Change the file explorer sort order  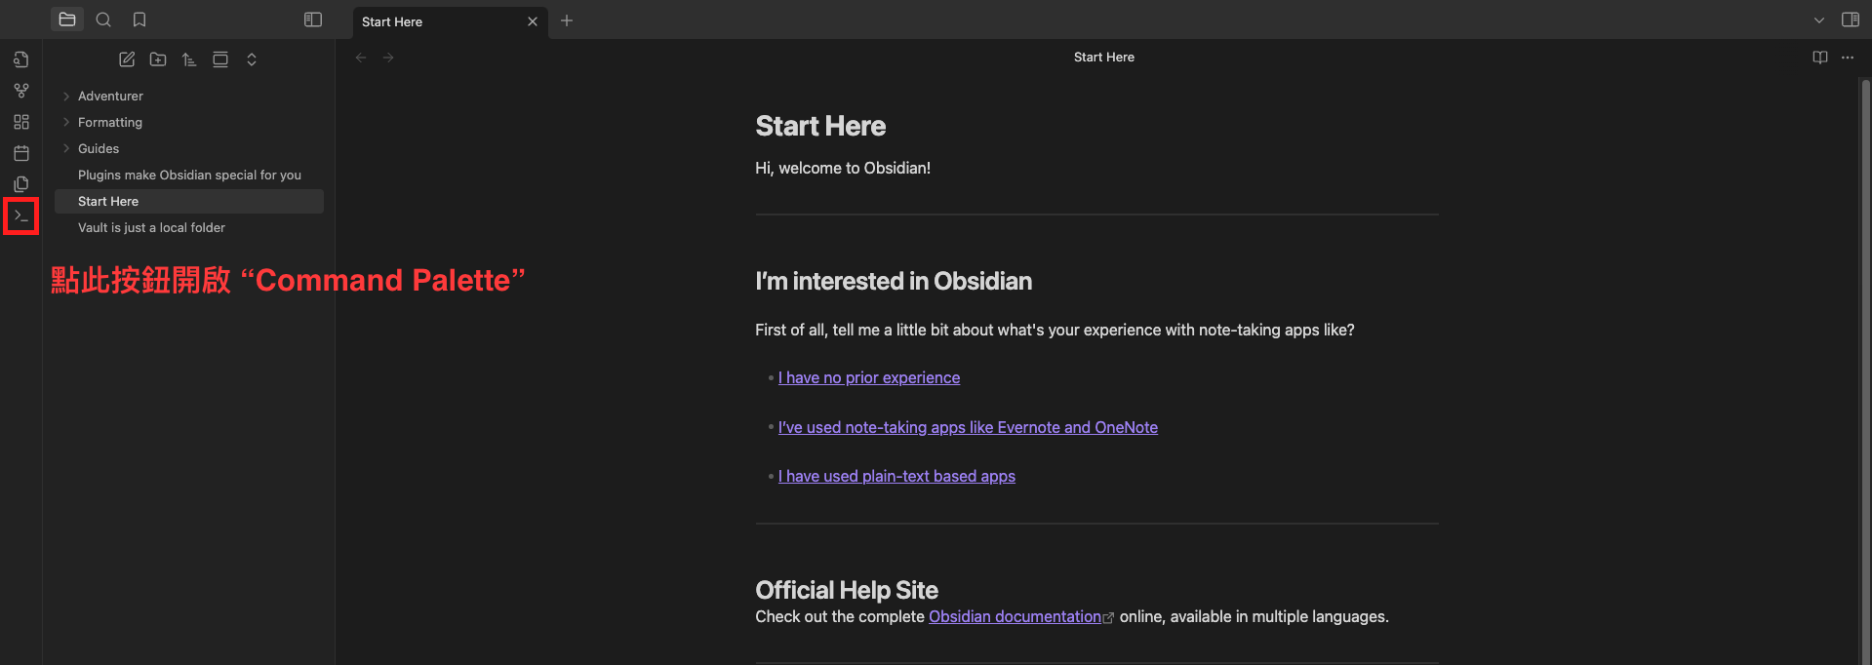coord(189,59)
